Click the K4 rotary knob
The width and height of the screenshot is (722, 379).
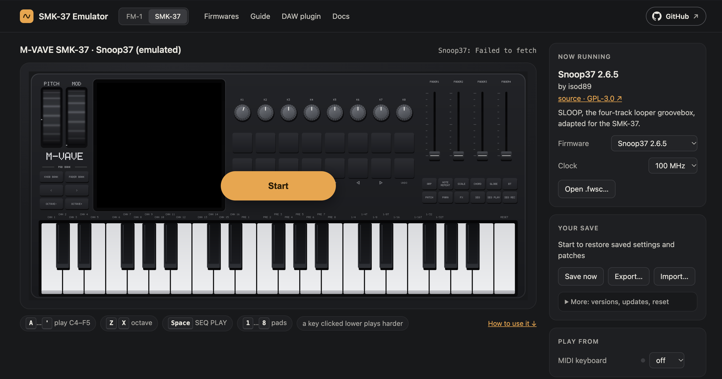point(312,113)
